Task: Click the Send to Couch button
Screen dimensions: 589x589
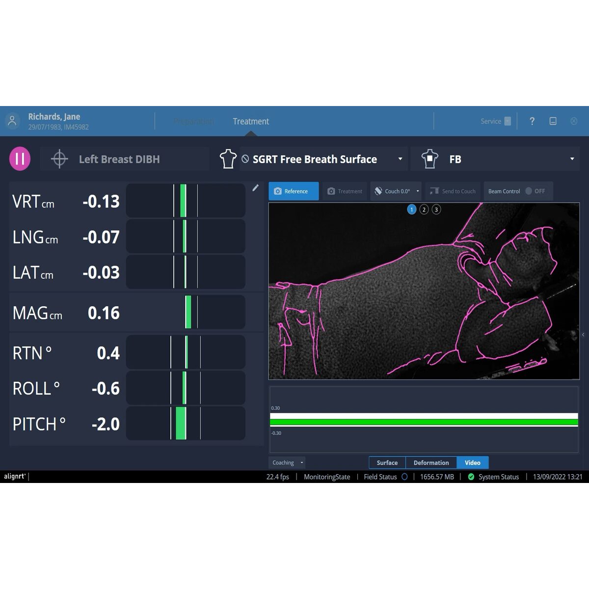Action: pos(453,191)
